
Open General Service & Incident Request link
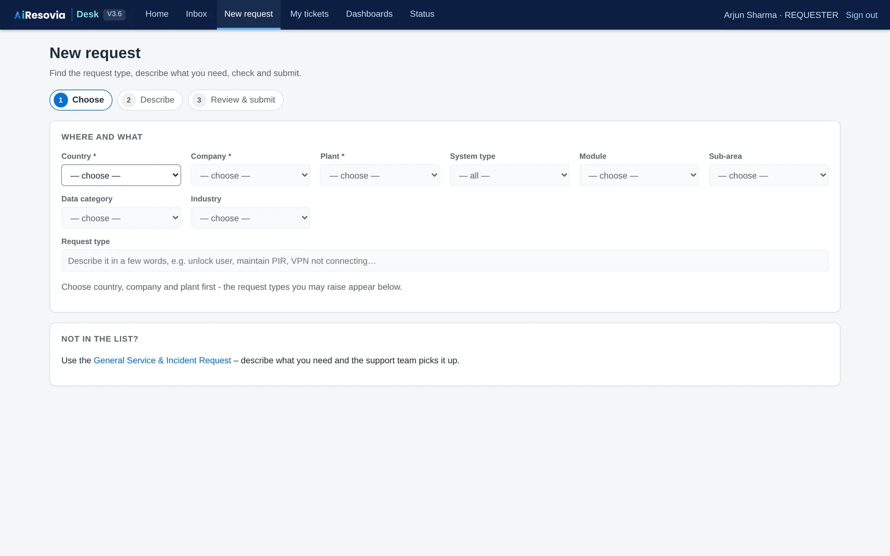162,360
